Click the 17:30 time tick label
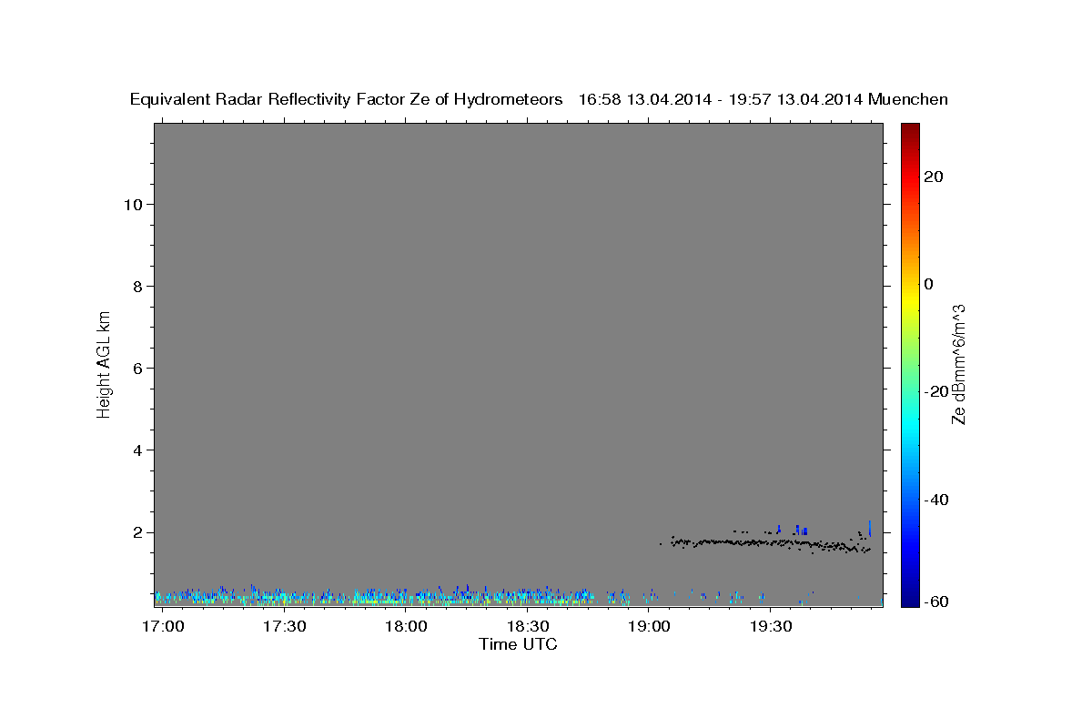The image size is (1092, 728). click(x=284, y=627)
